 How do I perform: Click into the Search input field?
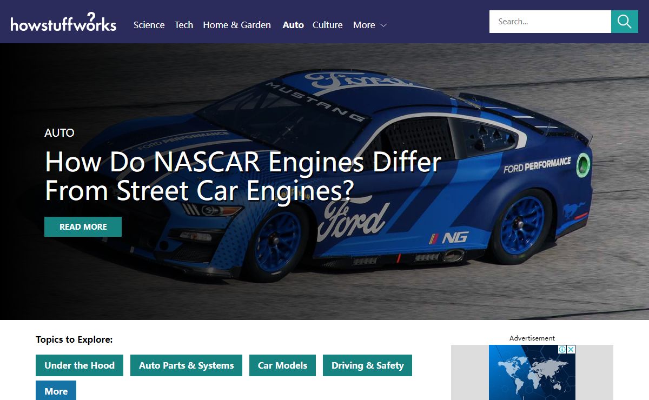[x=550, y=22]
